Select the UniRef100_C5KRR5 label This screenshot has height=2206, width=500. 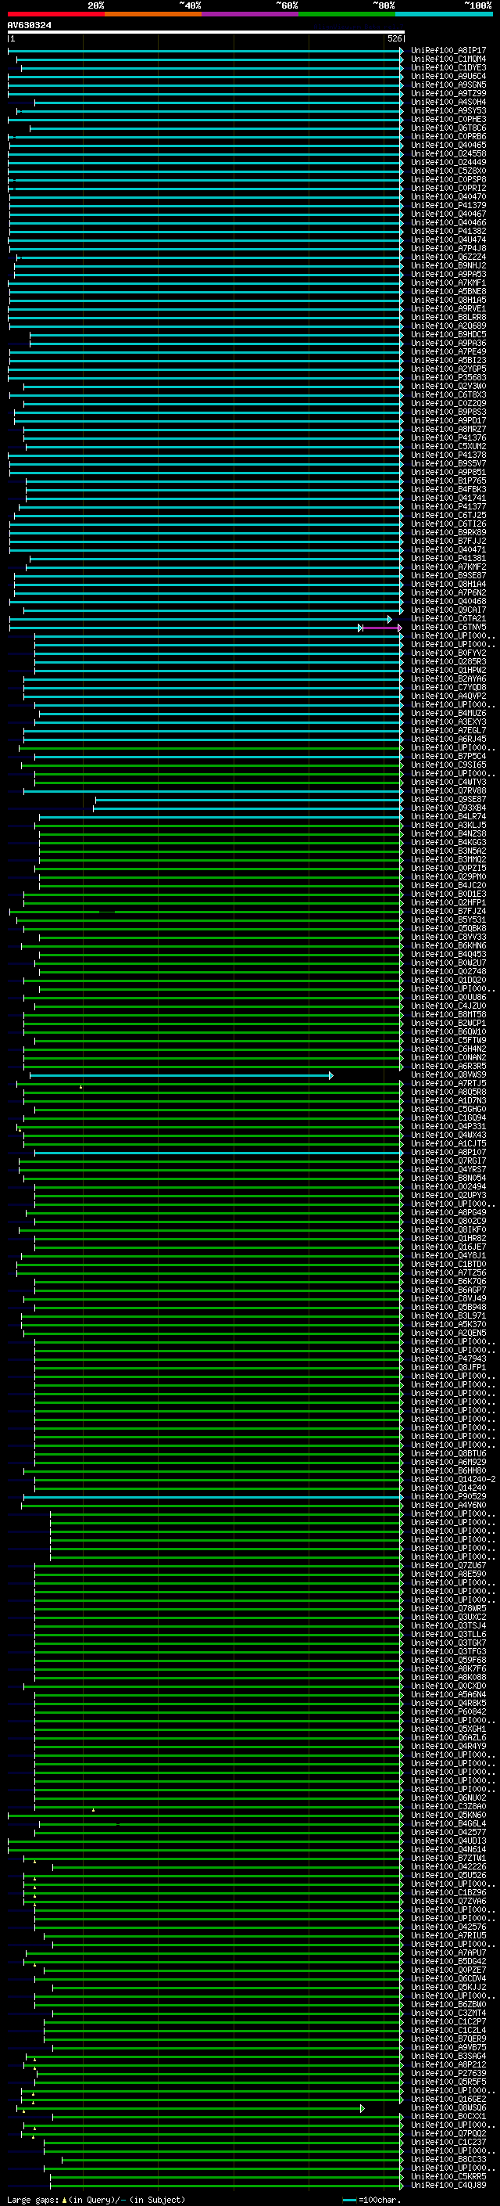click(448, 2176)
